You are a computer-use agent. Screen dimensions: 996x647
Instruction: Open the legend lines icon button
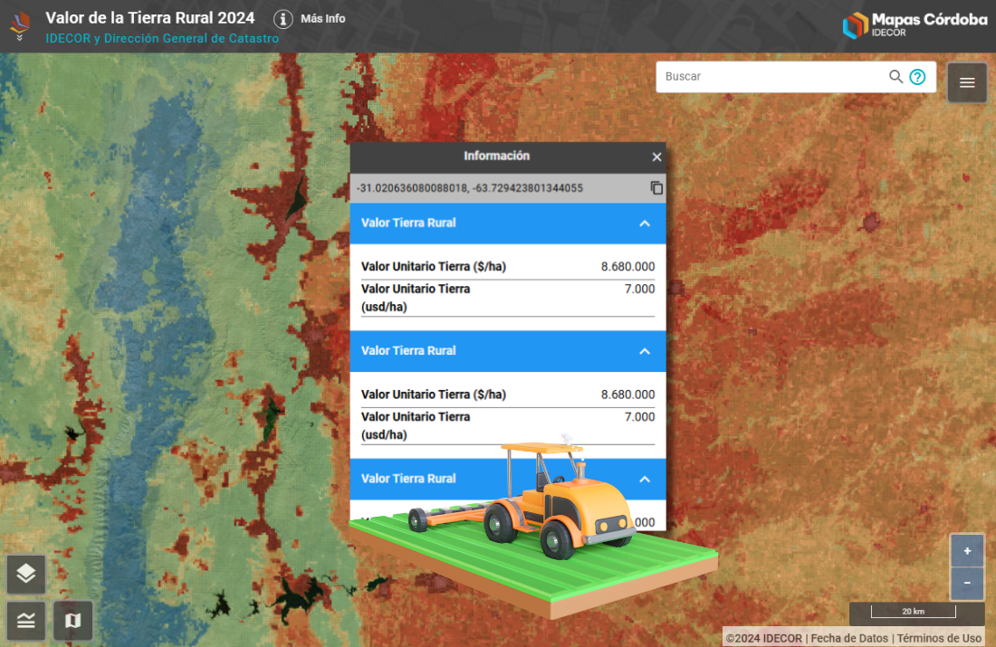point(26,621)
